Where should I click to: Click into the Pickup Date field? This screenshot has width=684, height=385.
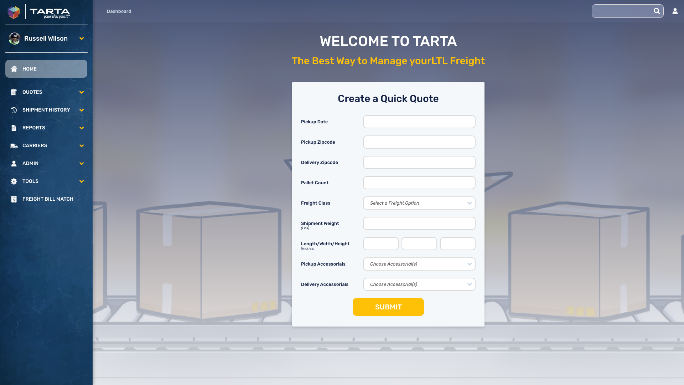coord(419,122)
